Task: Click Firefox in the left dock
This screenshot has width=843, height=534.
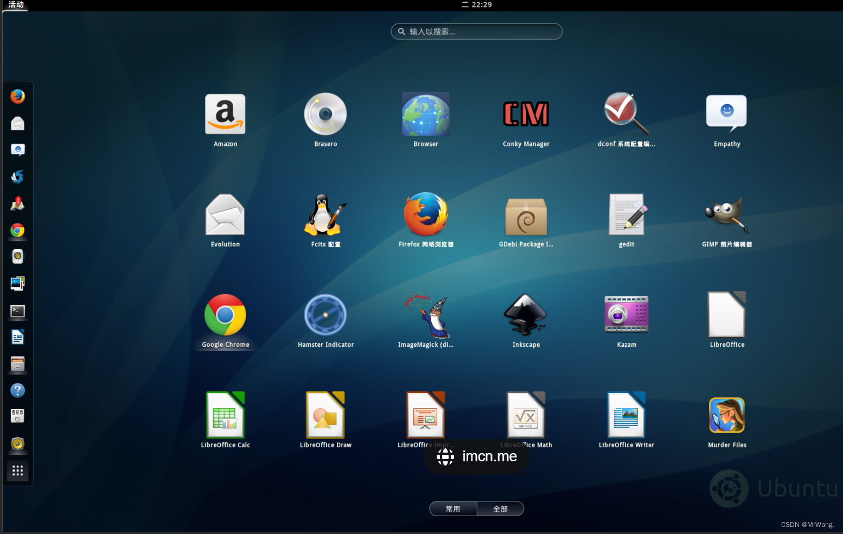Action: (17, 97)
